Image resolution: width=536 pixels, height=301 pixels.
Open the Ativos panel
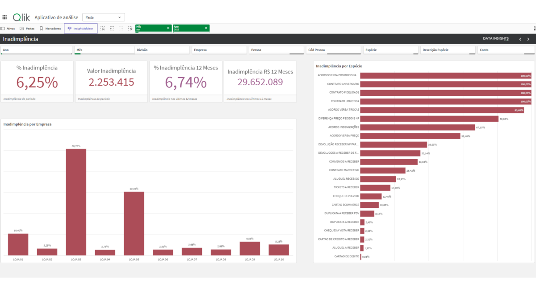click(8, 29)
